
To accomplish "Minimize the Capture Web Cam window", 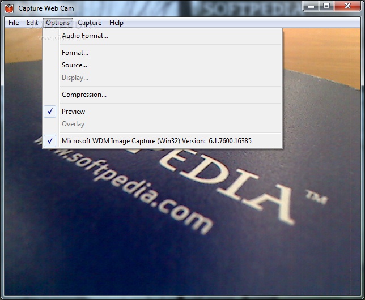I will (311, 6).
